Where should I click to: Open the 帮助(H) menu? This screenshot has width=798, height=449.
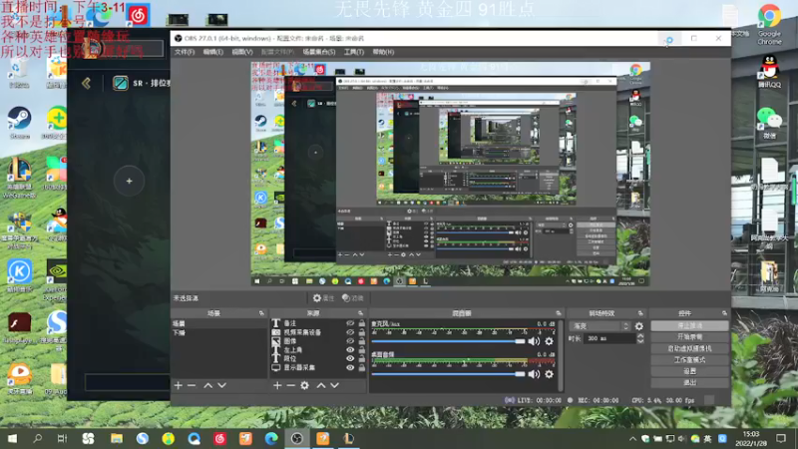383,52
